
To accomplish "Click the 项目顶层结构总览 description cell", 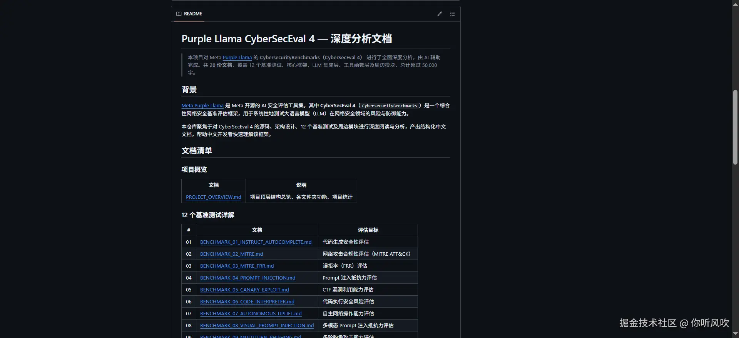I will [301, 197].
